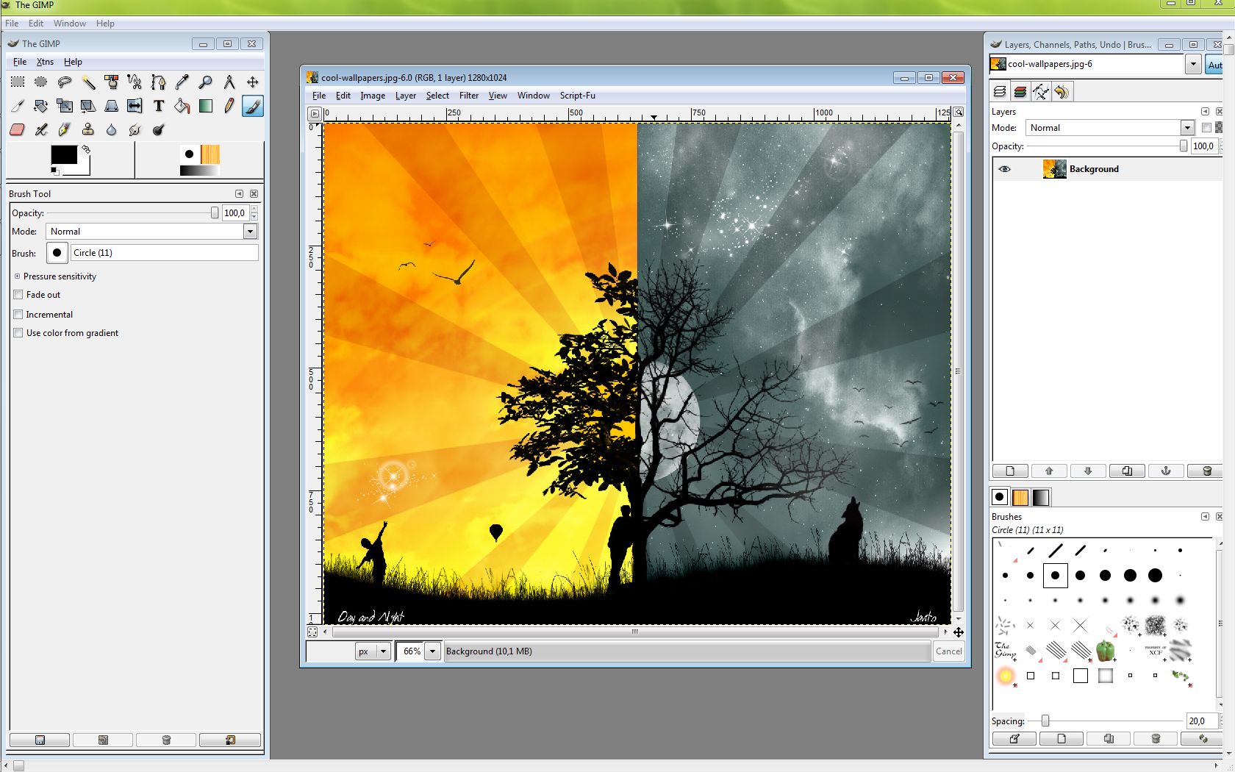Select the Scale tool
The height and width of the screenshot is (772, 1235).
point(65,106)
